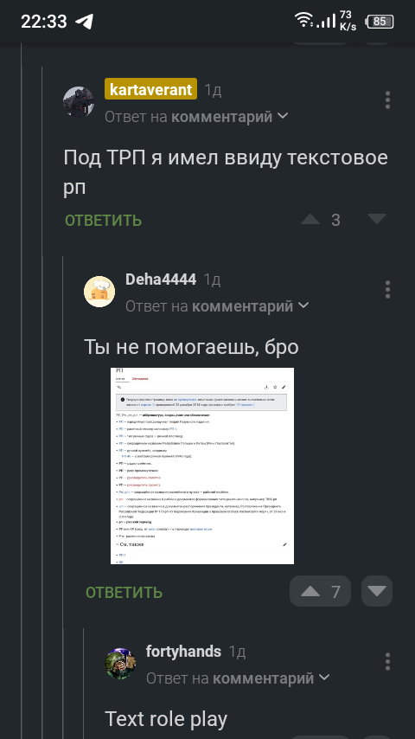
Task: Open kartaverant's avatar profile picture
Action: coord(79,101)
